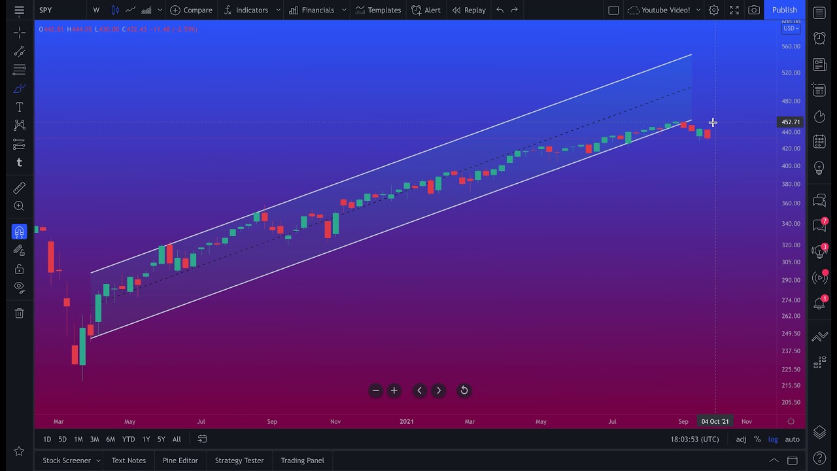Viewport: 837px width, 471px height.
Task: Hide all drawings with eye icon
Action: 19,287
